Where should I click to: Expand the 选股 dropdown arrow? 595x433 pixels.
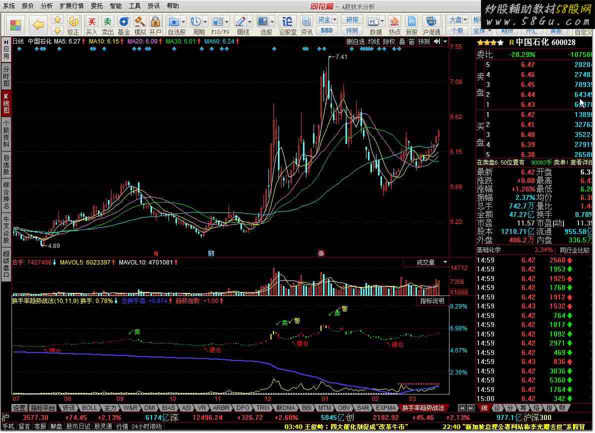272,21
